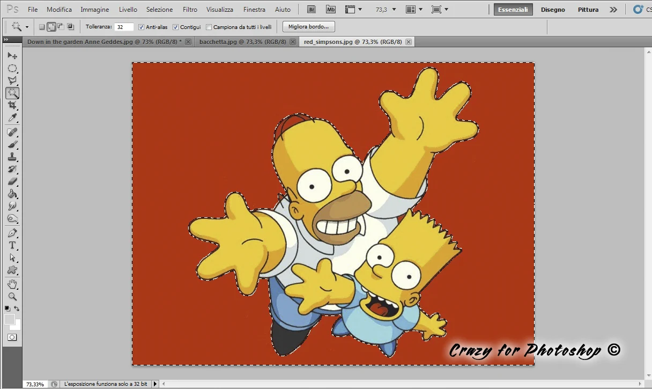The width and height of the screenshot is (652, 389).
Task: Click the Migliora bordo... button
Action: click(308, 27)
